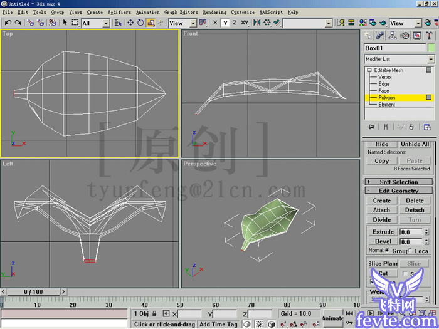
Task: Activate the highlighted Select and Scale tool
Action: click(151, 23)
